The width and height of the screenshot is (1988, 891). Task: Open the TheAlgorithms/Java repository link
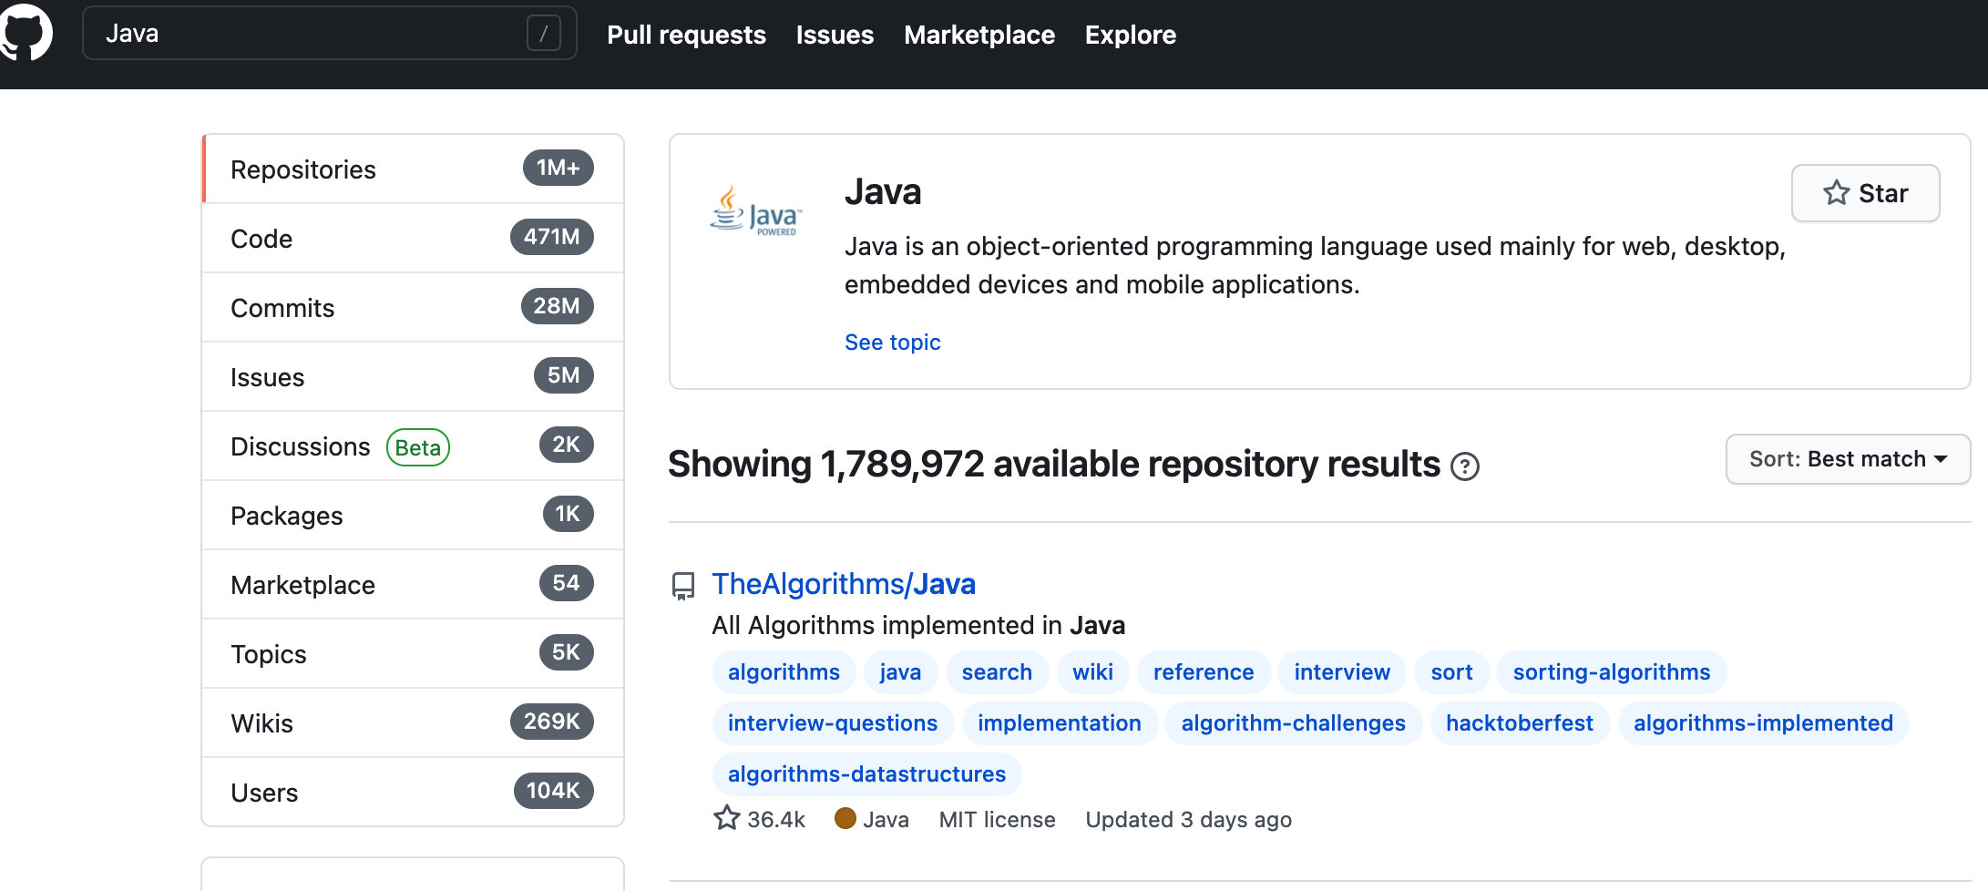point(844,584)
